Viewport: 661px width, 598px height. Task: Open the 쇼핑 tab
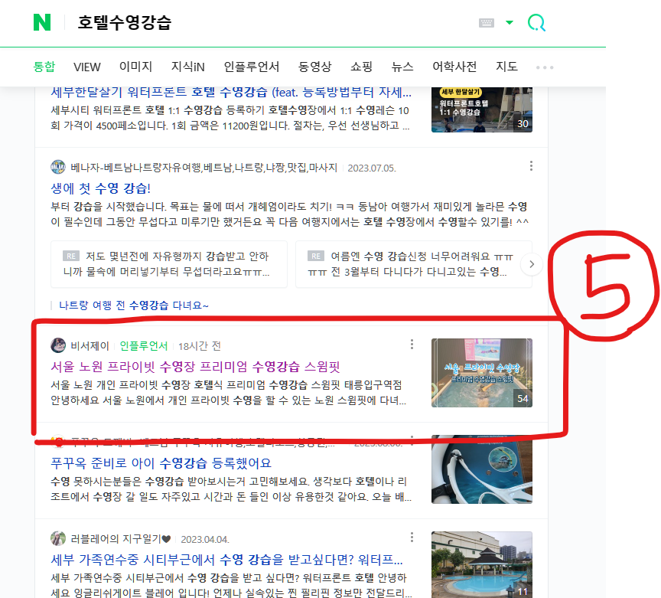click(361, 67)
